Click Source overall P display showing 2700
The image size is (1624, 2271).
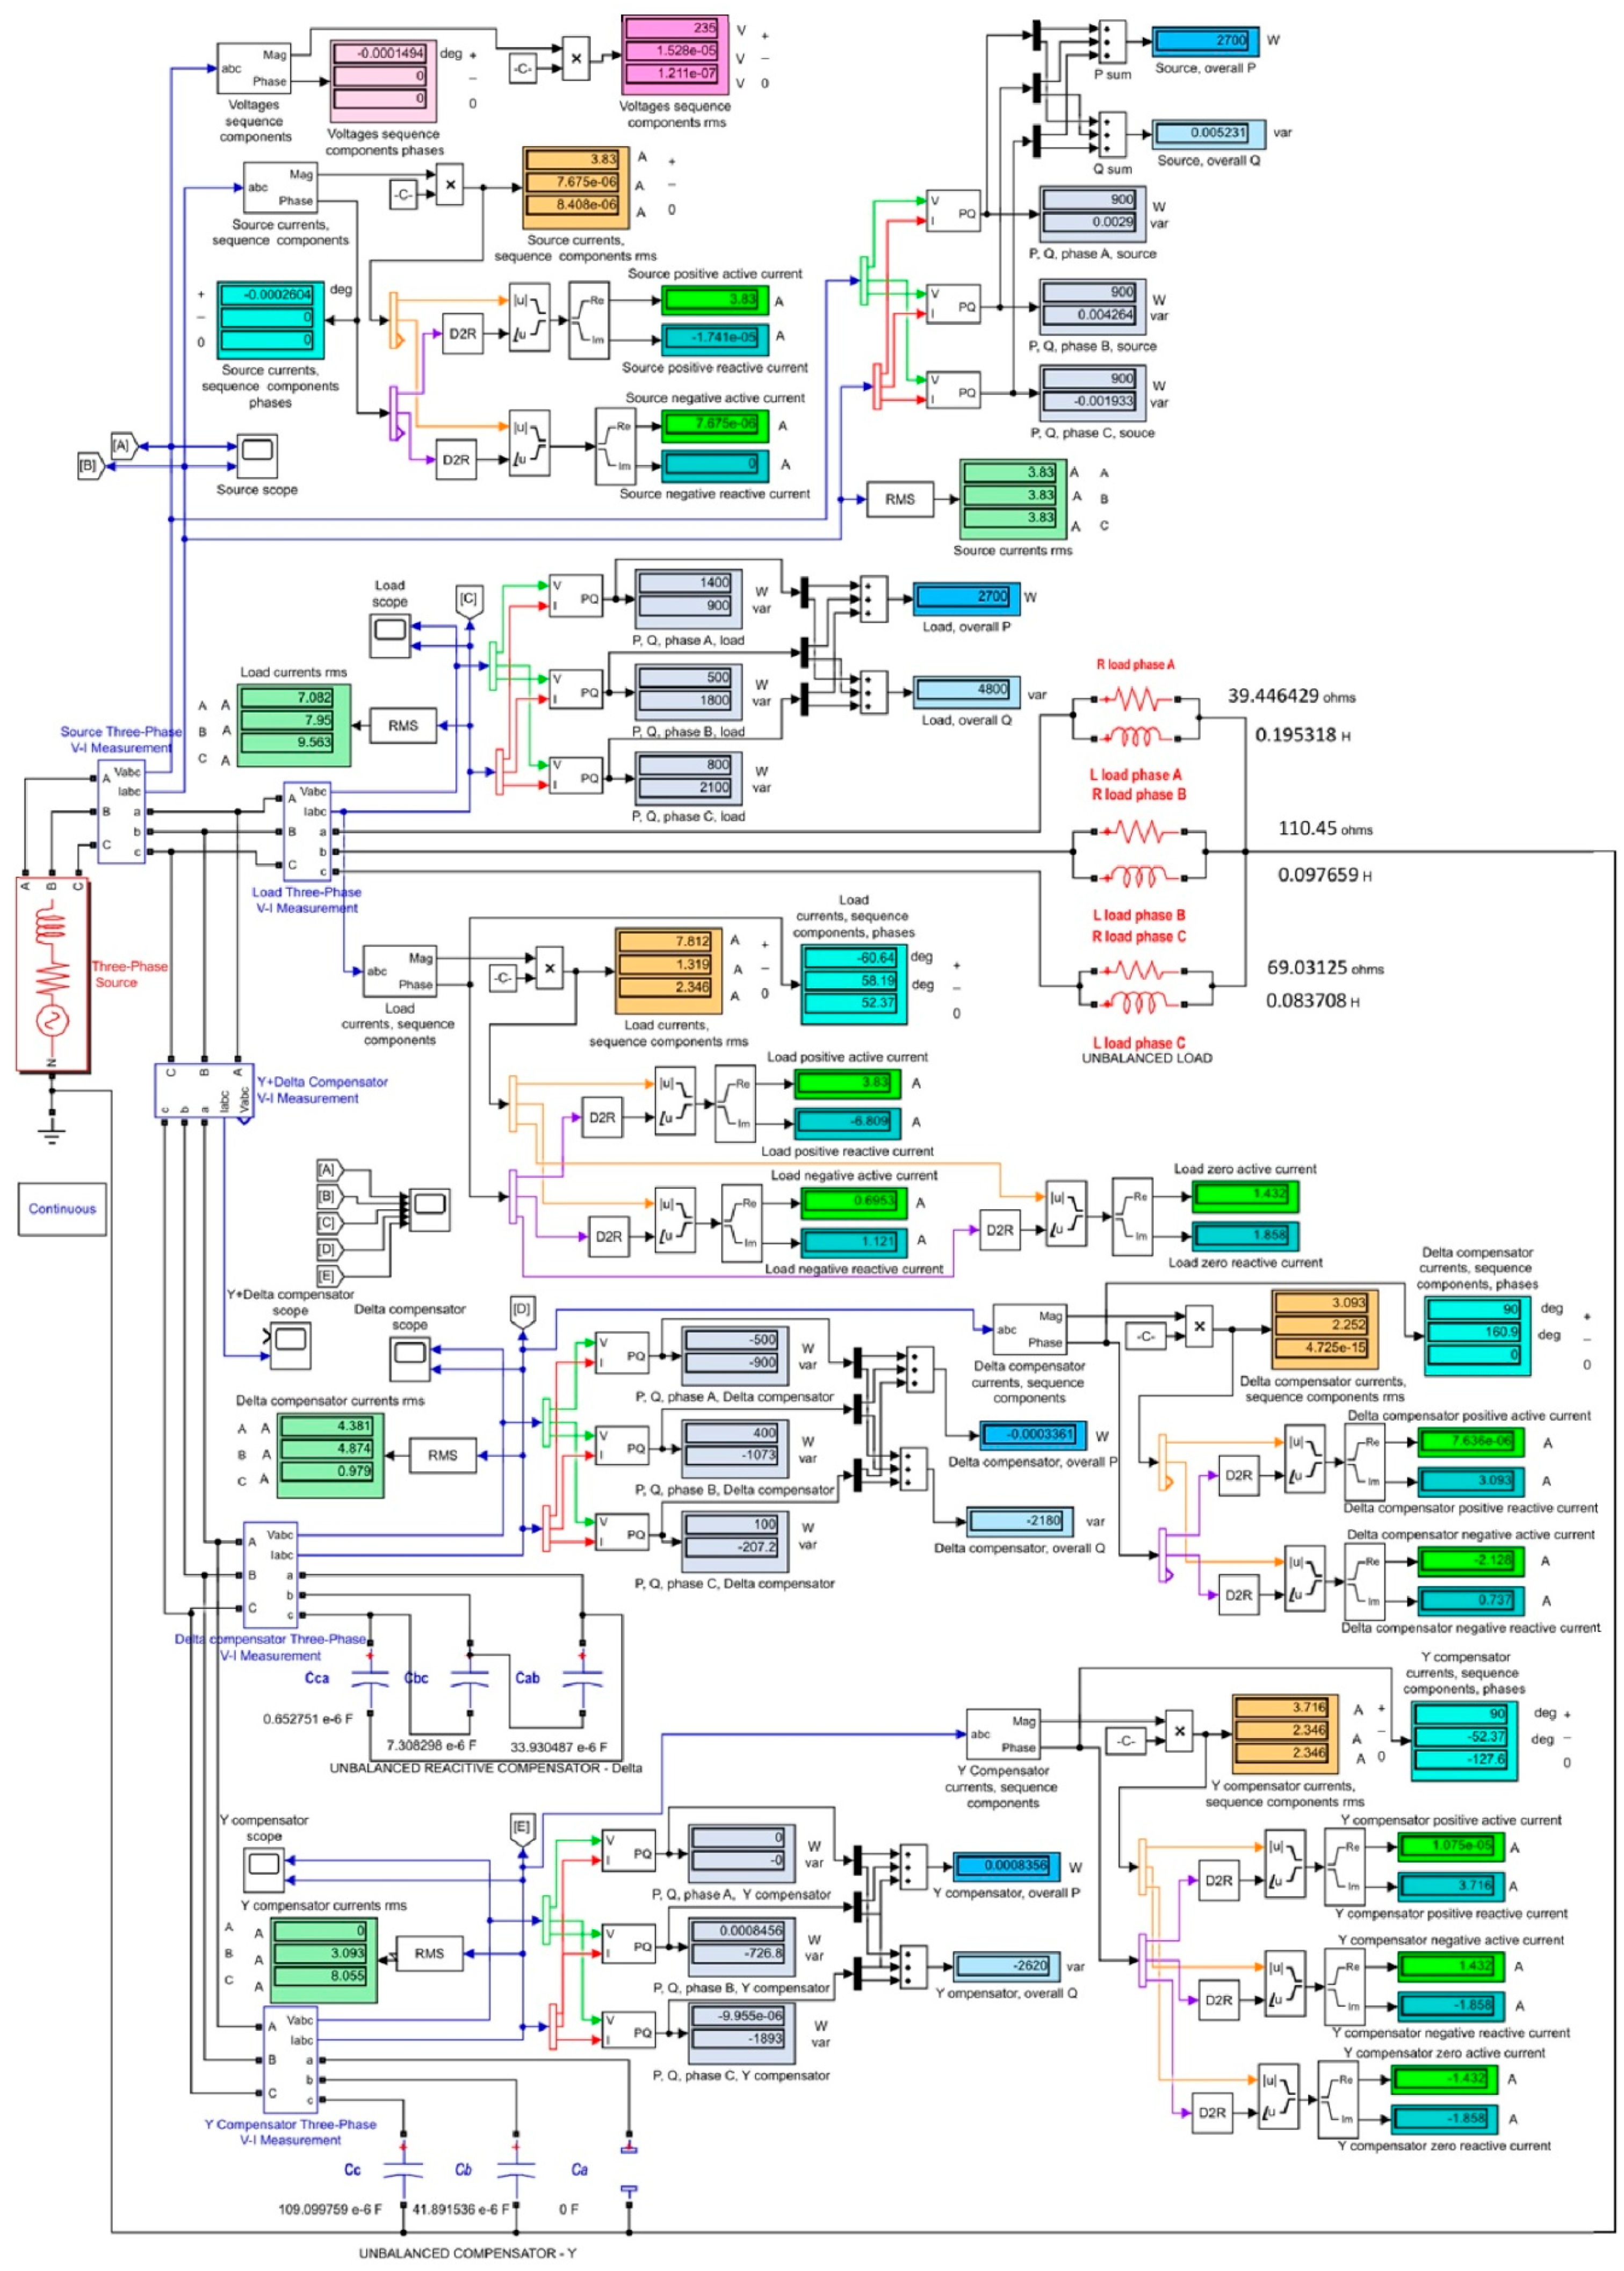[1205, 41]
